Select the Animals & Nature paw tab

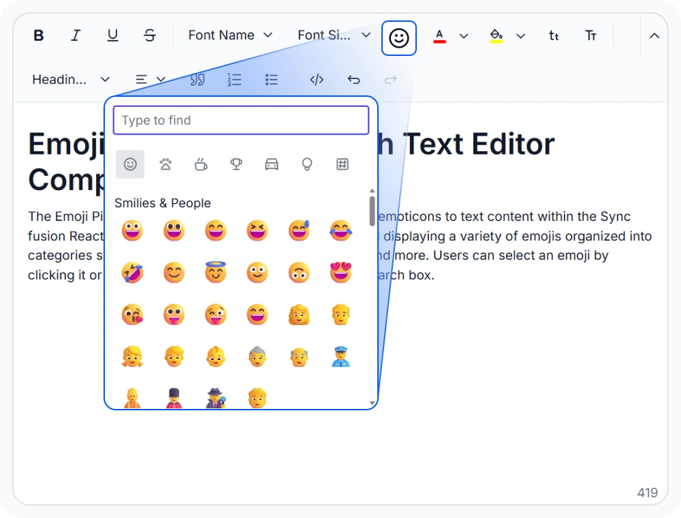click(x=165, y=164)
